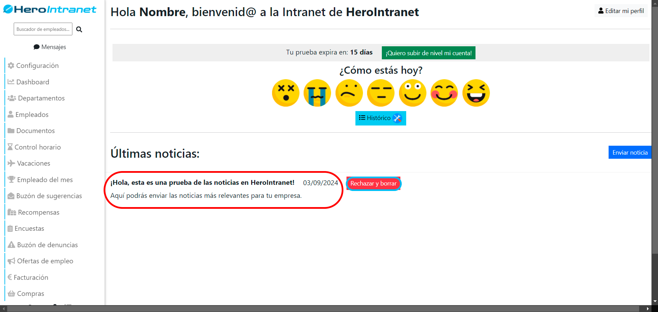The image size is (658, 312).
Task: Select the dizzy X-eyes mood emoji
Action: (285, 93)
